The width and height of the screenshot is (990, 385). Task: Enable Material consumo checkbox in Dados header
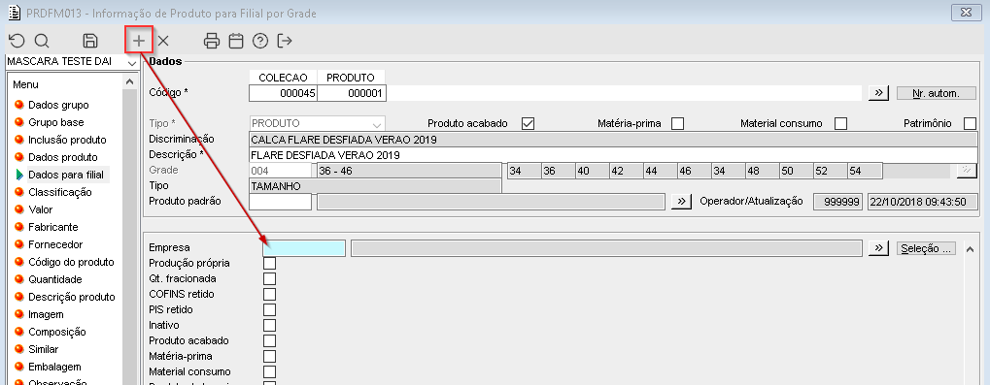pos(840,123)
